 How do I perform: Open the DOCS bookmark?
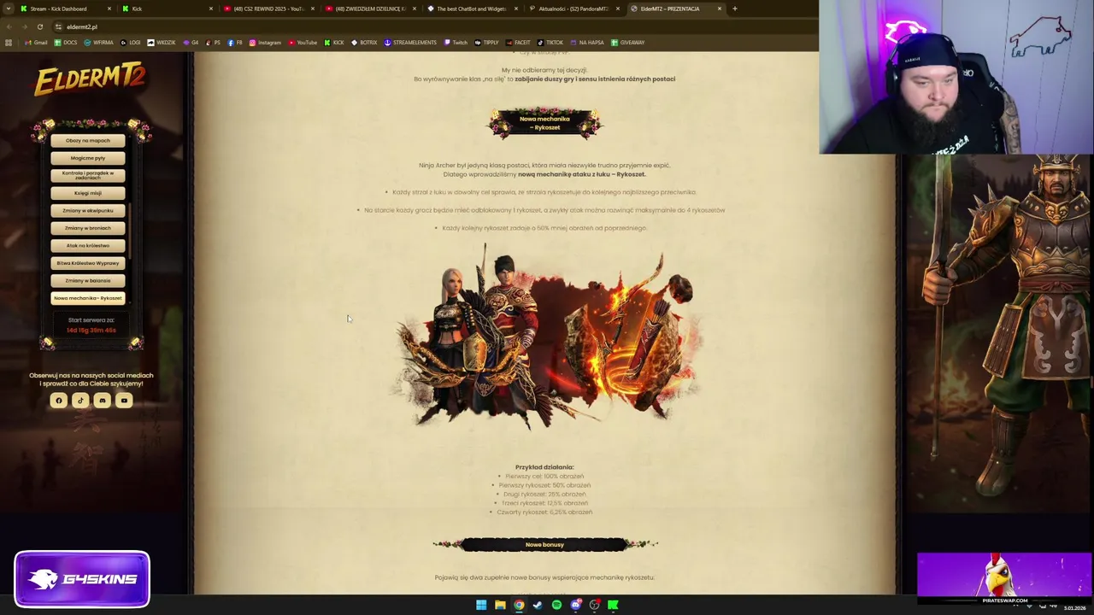pos(66,42)
